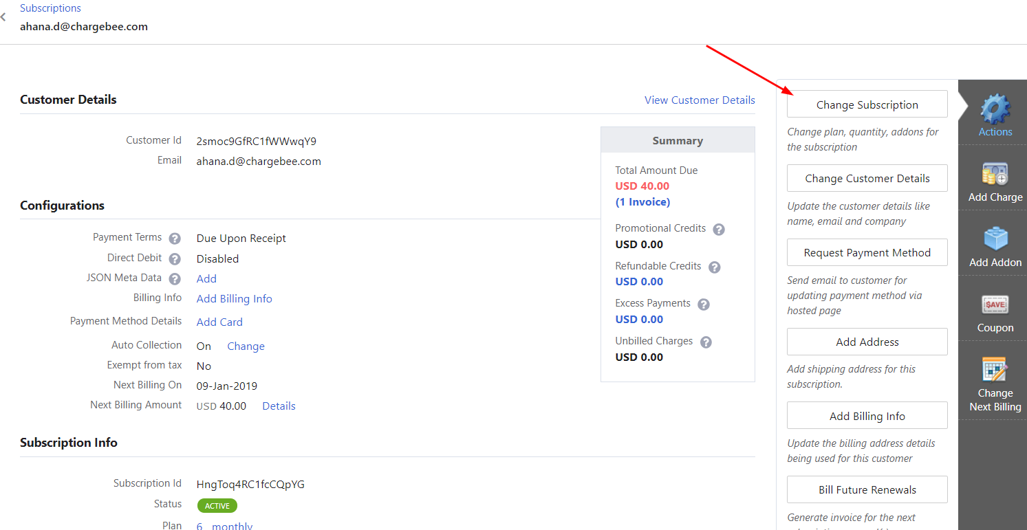Show help for JSON Meta Data
Viewport: 1027px width, 530px height.
point(175,279)
